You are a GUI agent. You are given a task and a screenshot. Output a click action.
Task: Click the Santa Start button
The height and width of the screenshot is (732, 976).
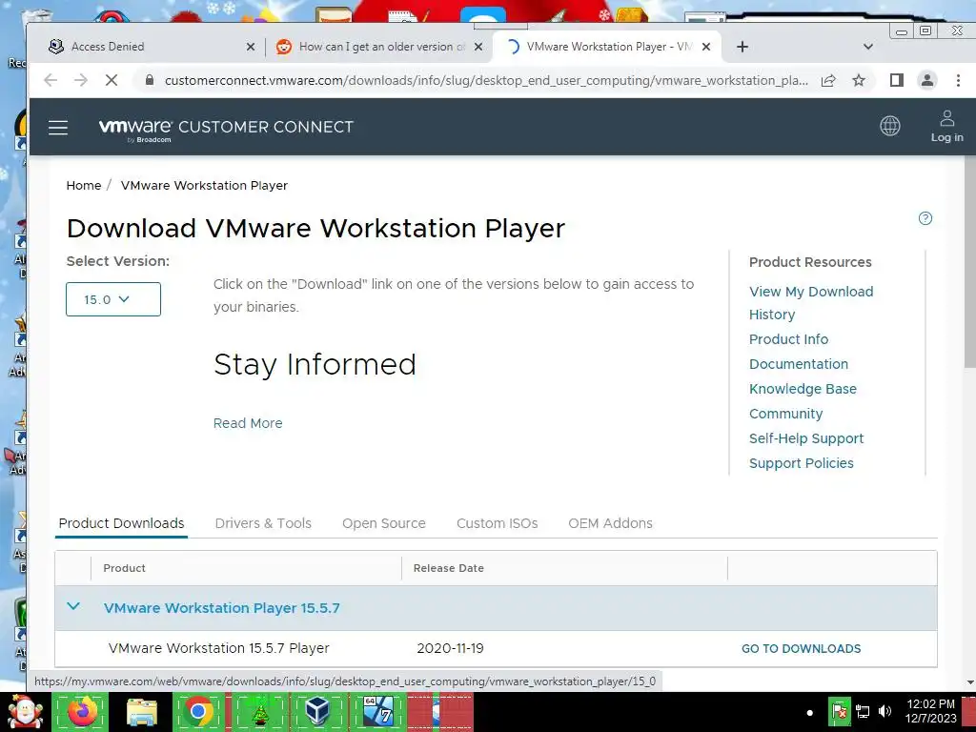tap(24, 712)
